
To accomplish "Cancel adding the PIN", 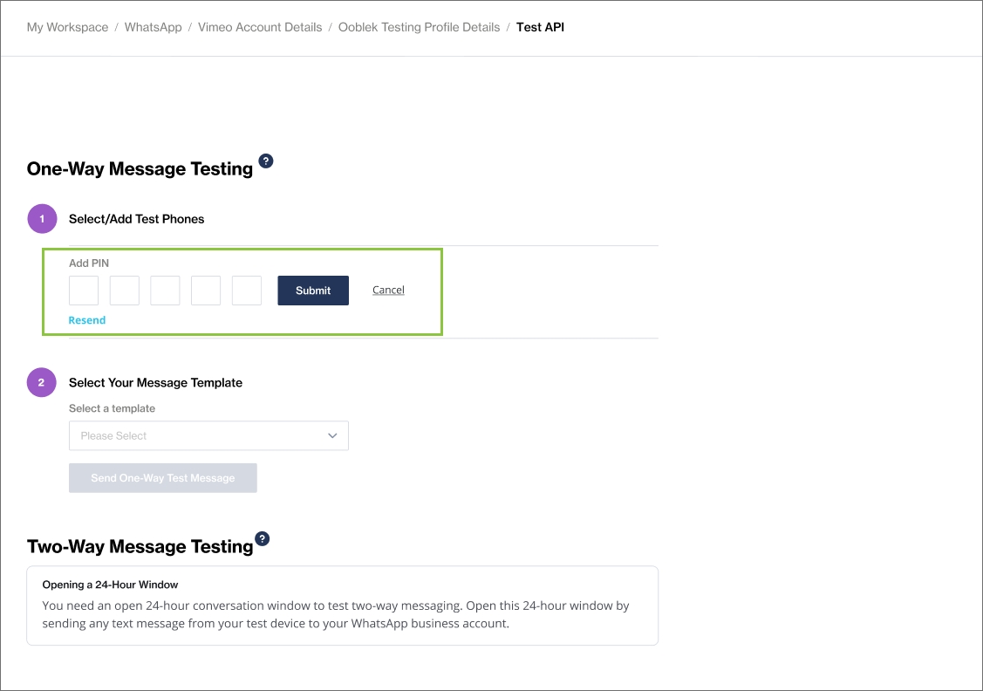I will tap(388, 291).
